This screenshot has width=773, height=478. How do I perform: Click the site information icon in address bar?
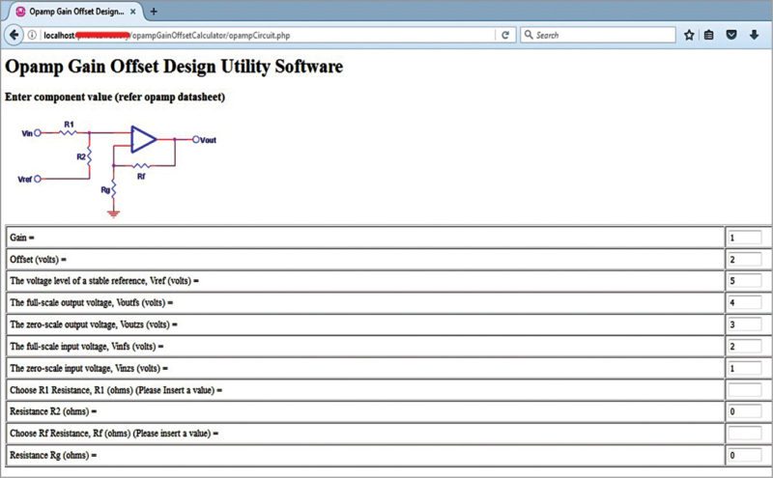(x=33, y=35)
